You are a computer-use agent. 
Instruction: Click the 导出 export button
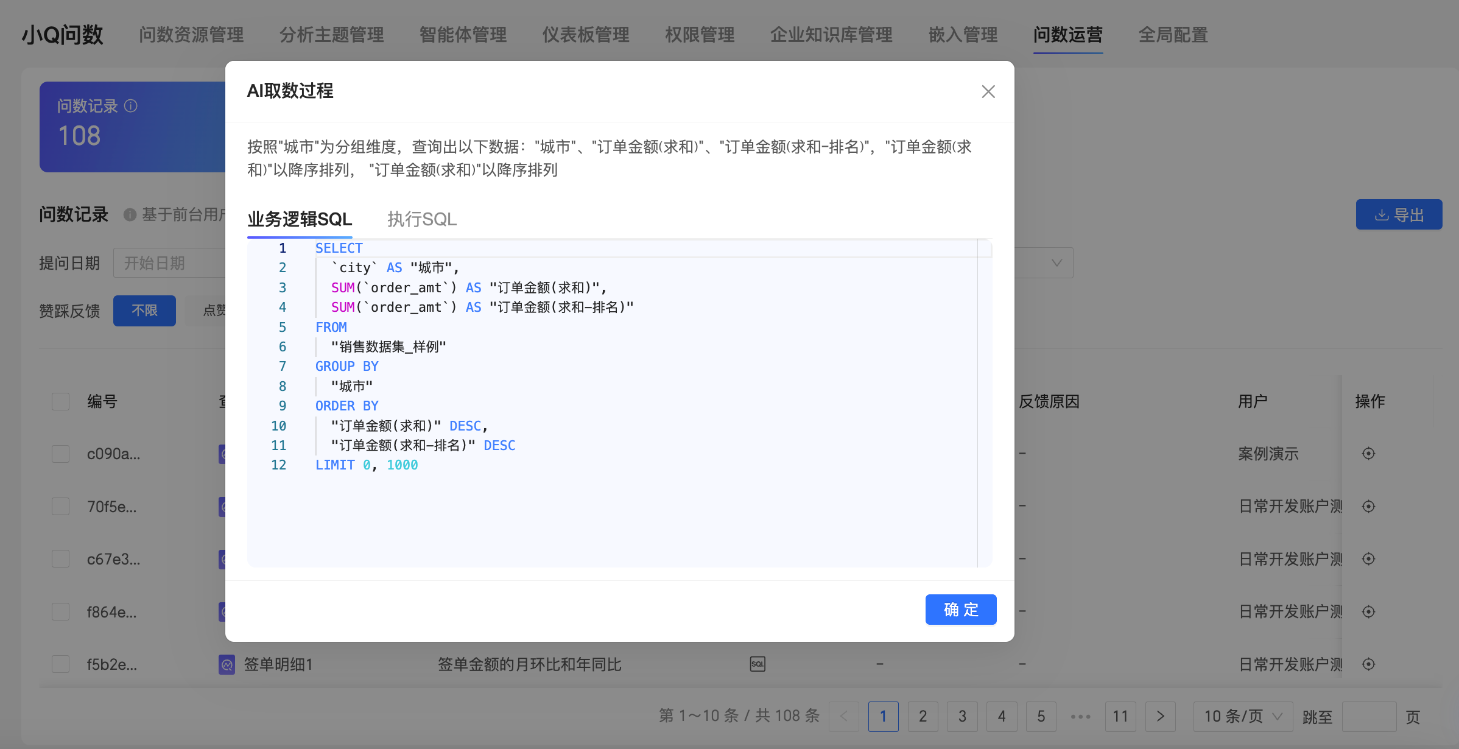point(1399,214)
